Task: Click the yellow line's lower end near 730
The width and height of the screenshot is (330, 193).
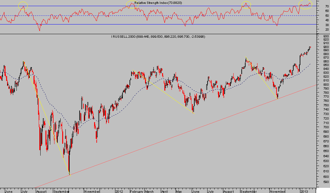Action: click(193, 113)
